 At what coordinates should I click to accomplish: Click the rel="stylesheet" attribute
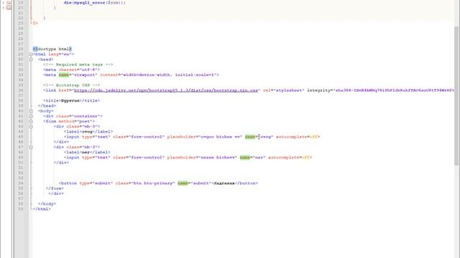point(284,90)
